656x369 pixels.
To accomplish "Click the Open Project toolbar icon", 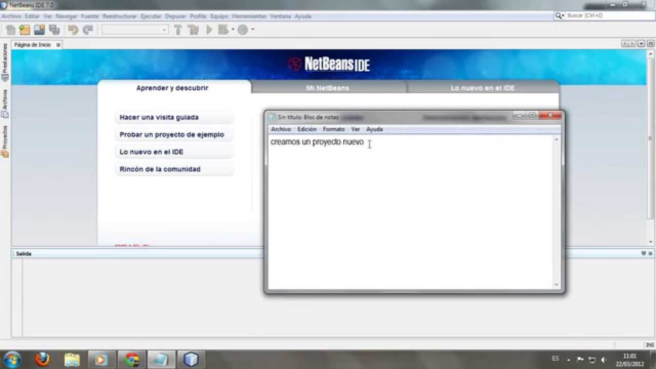I will [39, 30].
